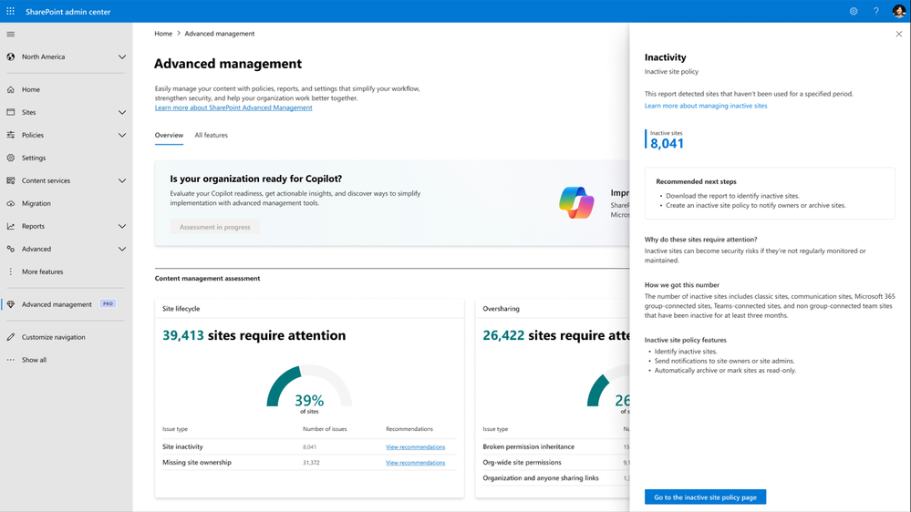911x512 pixels.
Task: Click the Site inactivity row label
Action: click(x=182, y=447)
